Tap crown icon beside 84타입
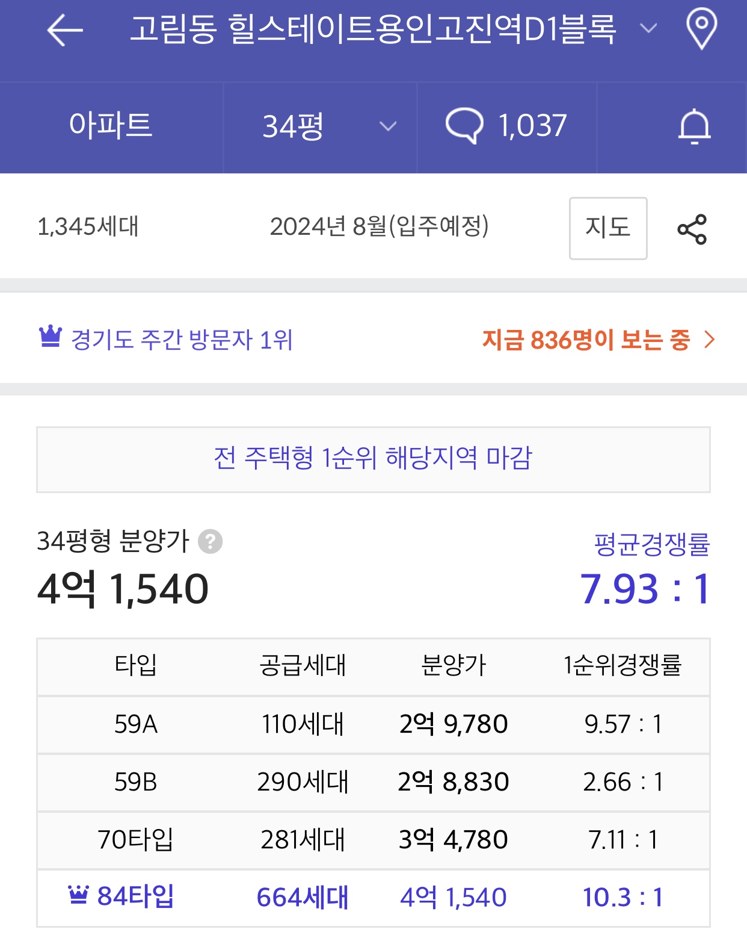 78,895
